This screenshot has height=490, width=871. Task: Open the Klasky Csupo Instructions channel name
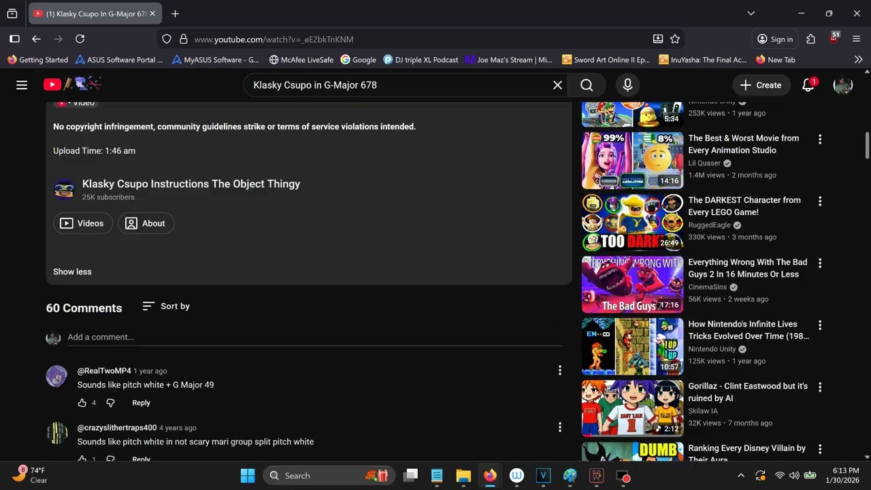pos(191,184)
